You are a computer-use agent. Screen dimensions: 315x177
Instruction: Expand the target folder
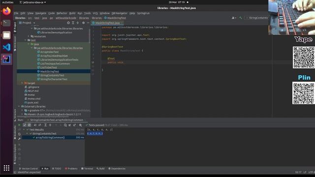[22, 83]
